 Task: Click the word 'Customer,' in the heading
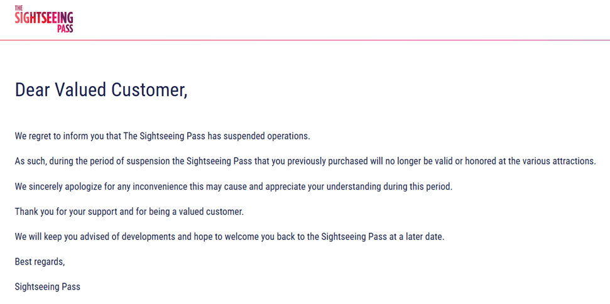click(x=150, y=90)
